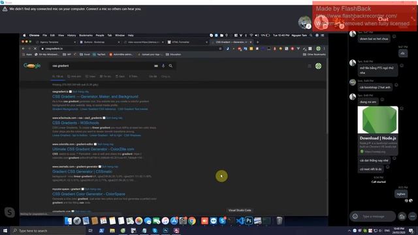Open the Windows notification center icon

pyautogui.click(x=411, y=230)
